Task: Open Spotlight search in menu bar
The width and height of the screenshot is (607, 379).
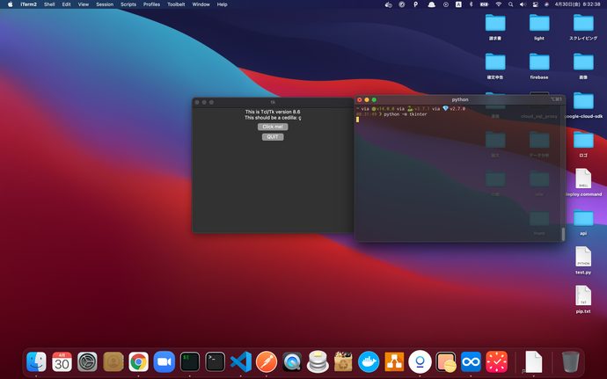Action: point(510,4)
